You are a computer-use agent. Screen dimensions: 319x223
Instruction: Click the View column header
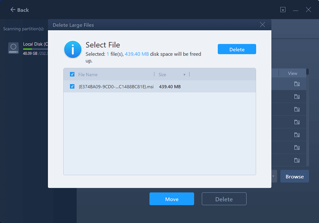[x=293, y=73]
